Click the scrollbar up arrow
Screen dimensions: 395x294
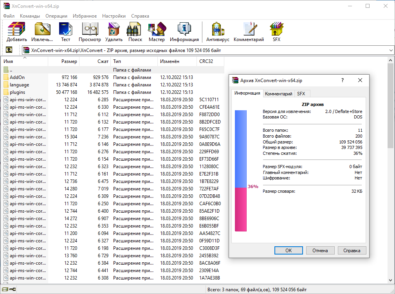pyautogui.click(x=390, y=60)
